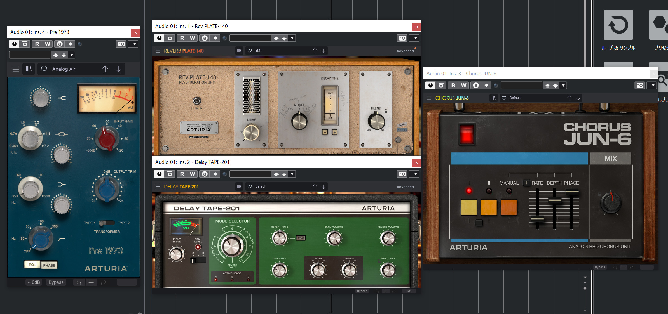The image size is (668, 314).
Task: Open preset dropdown in Delay TAPE-201 toolbar
Action: [x=292, y=174]
